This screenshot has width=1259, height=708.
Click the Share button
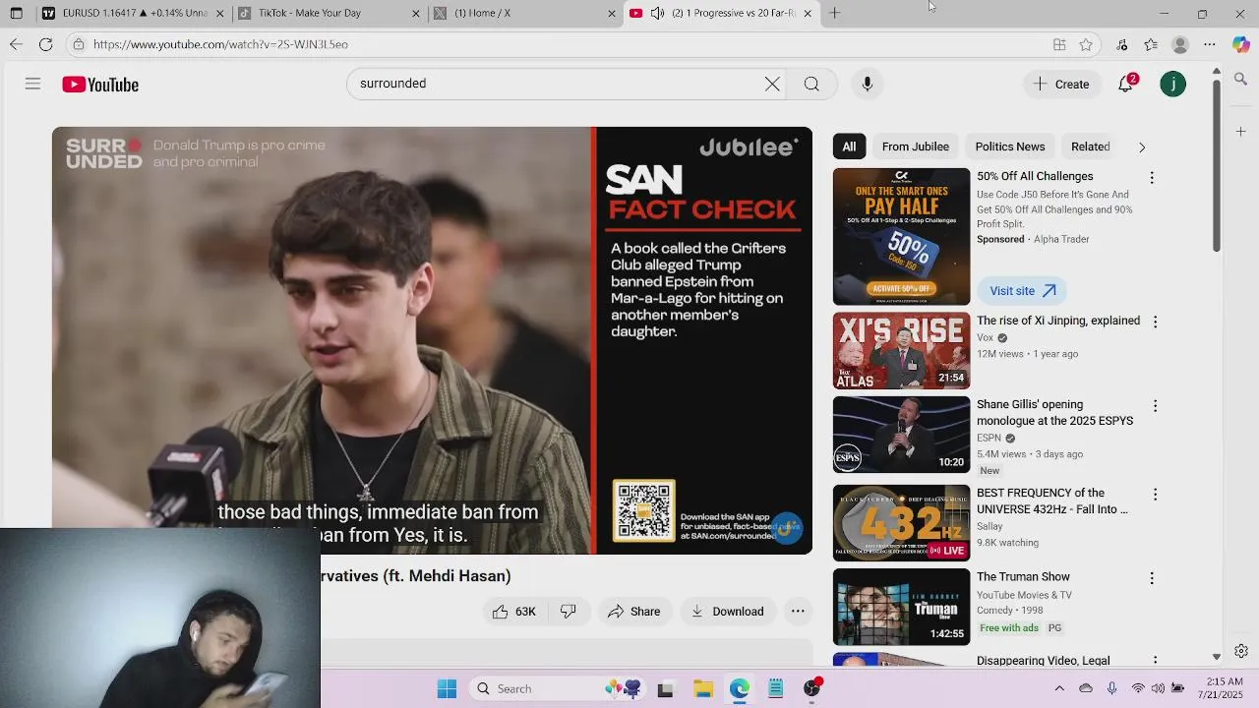633,612
